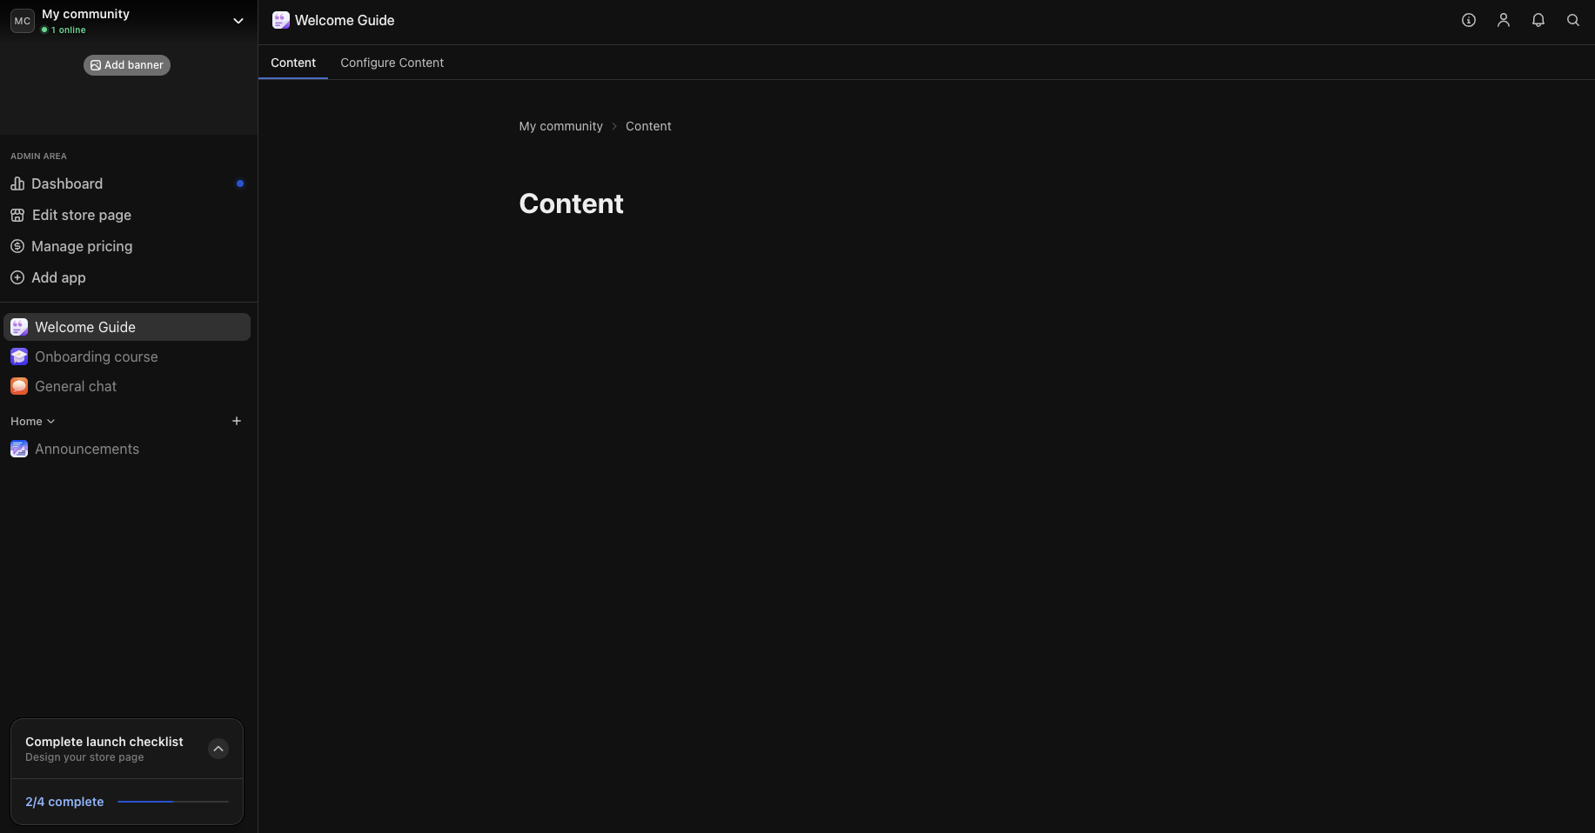Click the Add app plus icon
The image size is (1595, 833).
[18, 277]
